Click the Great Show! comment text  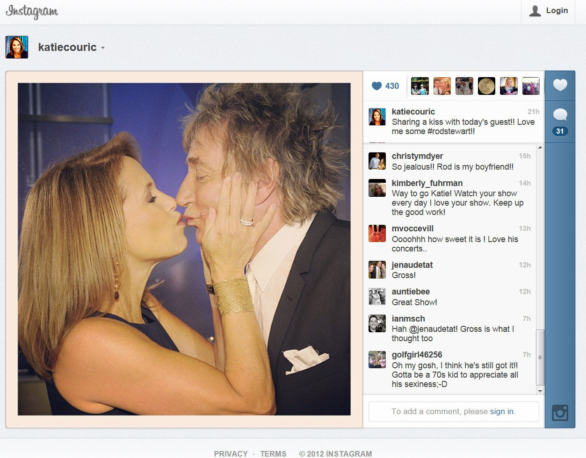point(414,302)
